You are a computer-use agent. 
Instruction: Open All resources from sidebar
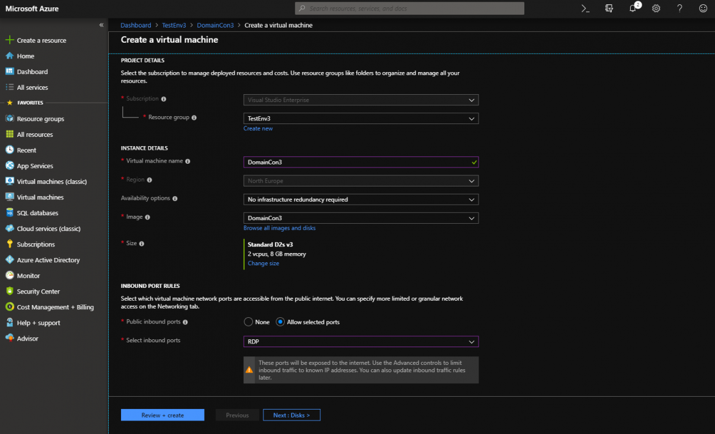pos(35,134)
